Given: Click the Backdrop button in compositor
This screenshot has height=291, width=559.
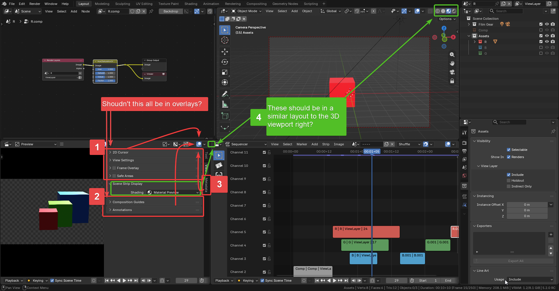Looking at the screenshot, I should 171,11.
